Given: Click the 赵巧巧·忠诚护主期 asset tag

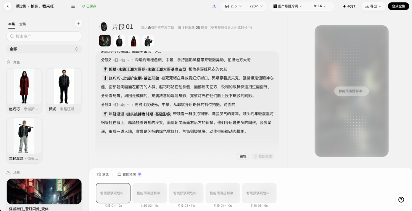Looking at the screenshot, I should click(131, 78).
